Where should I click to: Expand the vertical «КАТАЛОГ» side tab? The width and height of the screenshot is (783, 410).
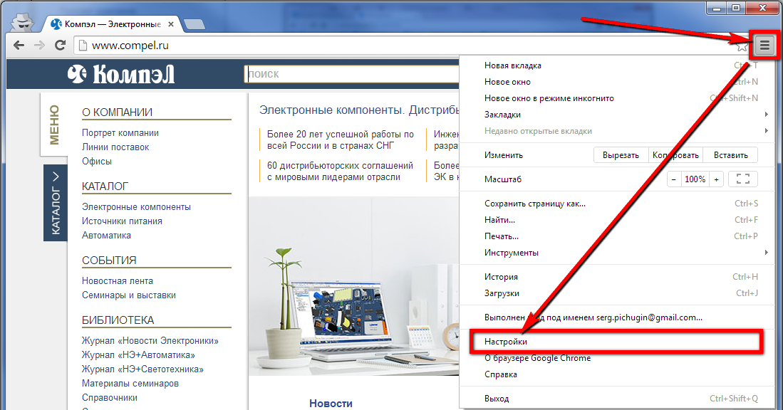click(x=56, y=203)
